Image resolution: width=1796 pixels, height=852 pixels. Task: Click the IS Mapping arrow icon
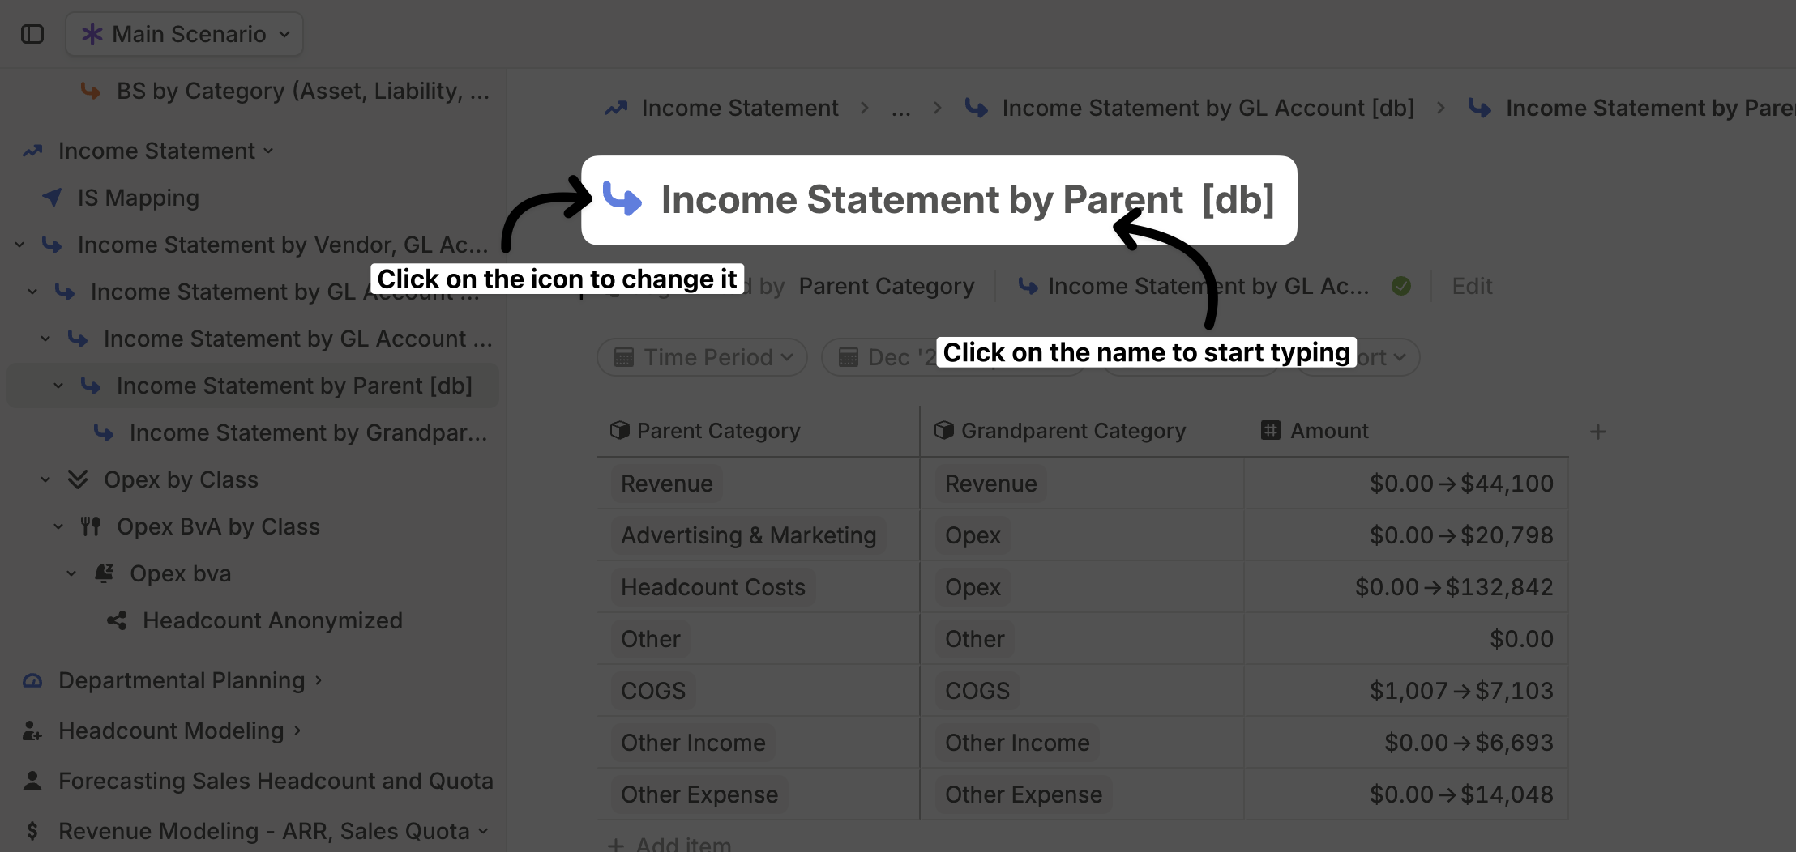pyautogui.click(x=53, y=198)
